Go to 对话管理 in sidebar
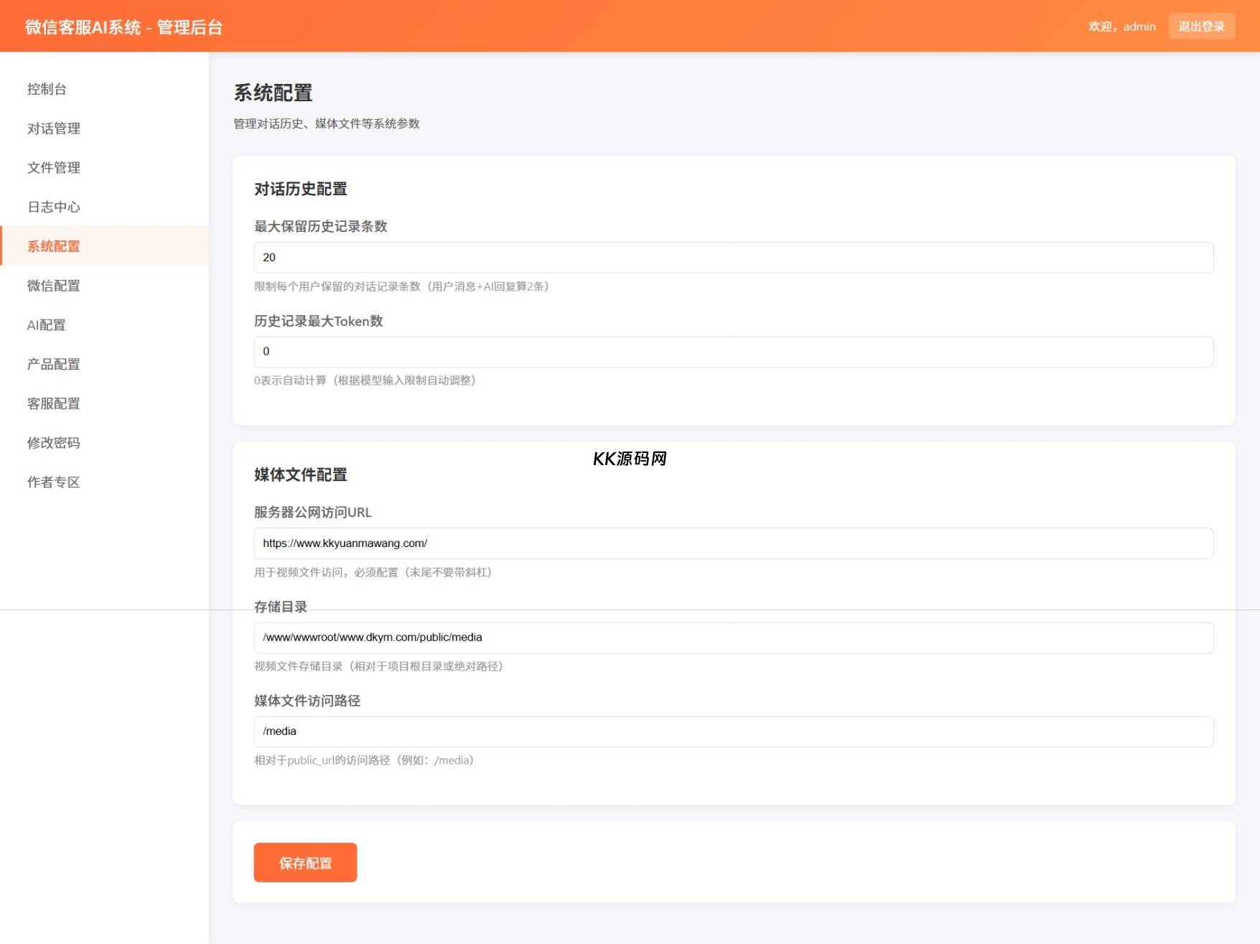1260x944 pixels. point(54,128)
